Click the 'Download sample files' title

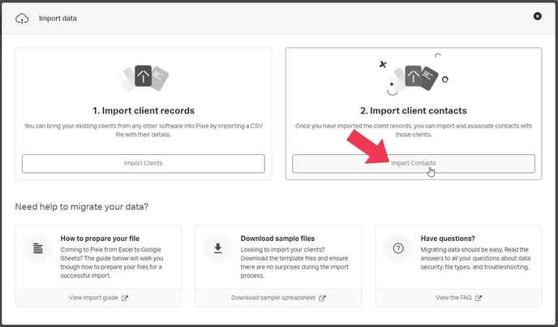(277, 238)
